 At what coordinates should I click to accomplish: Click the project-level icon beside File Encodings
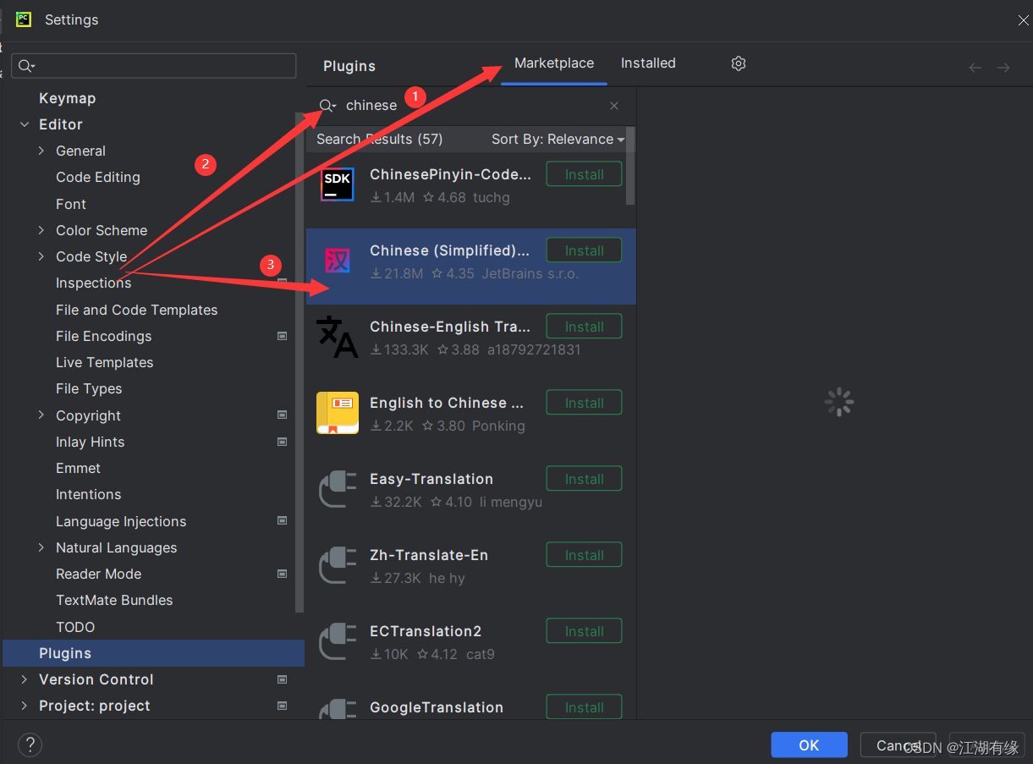click(283, 336)
